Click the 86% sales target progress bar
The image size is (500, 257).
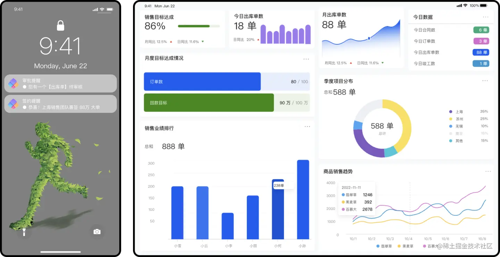click(x=199, y=26)
